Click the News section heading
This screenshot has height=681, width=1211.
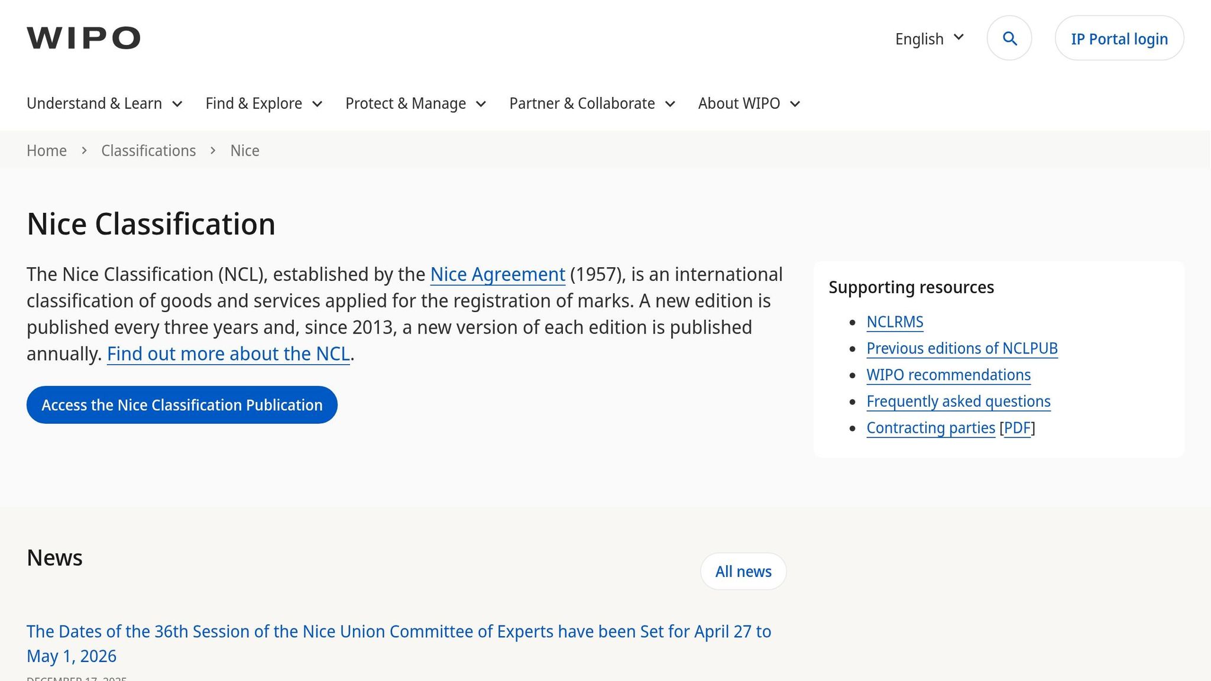pyautogui.click(x=54, y=558)
